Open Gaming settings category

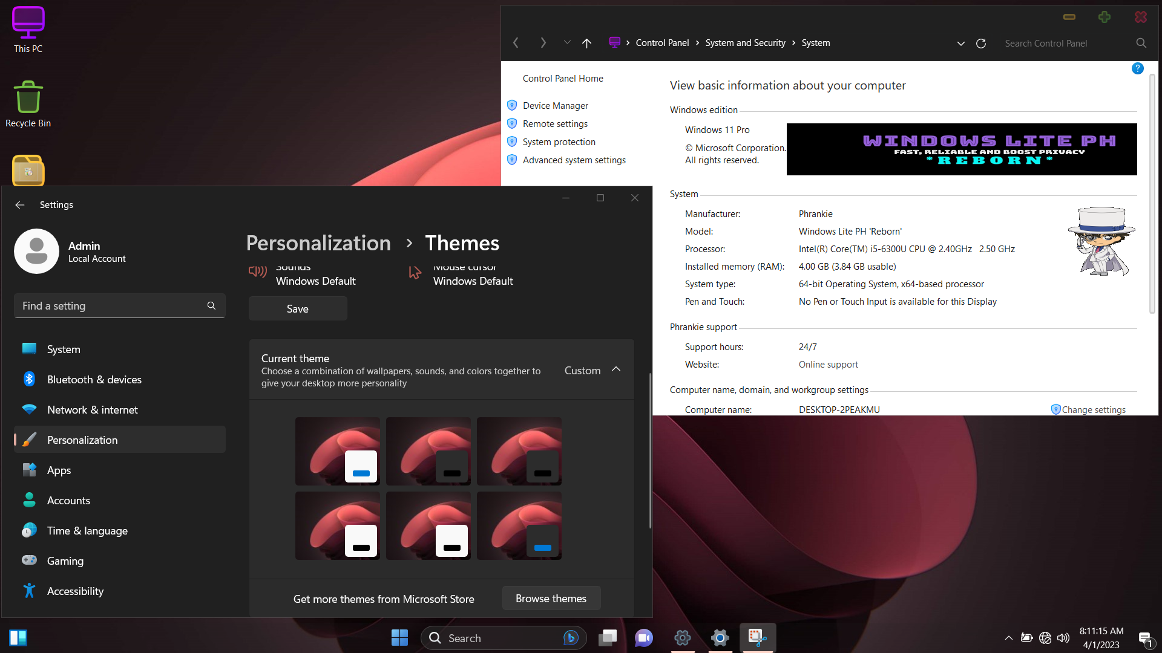coord(119,561)
